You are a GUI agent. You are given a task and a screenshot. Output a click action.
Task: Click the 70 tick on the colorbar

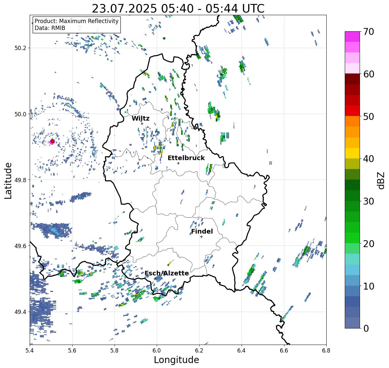pyautogui.click(x=369, y=32)
